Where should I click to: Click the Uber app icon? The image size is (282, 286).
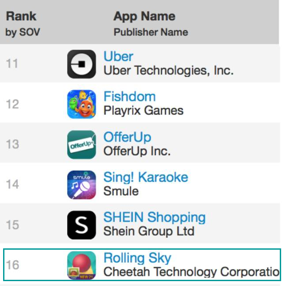pos(81,64)
